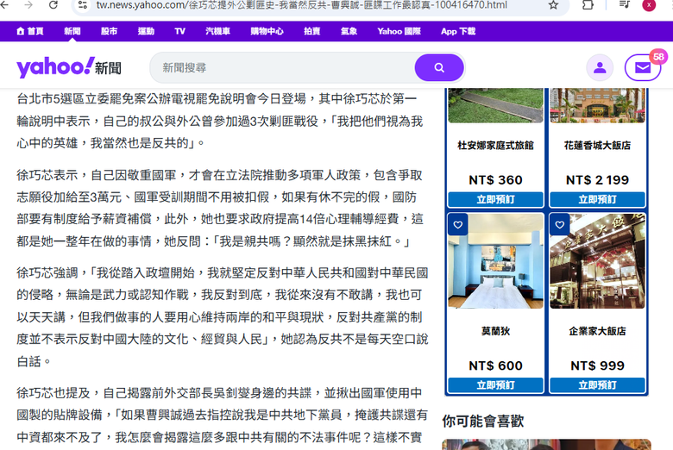Open TV in the top navigation
This screenshot has width=673, height=450.
[179, 31]
